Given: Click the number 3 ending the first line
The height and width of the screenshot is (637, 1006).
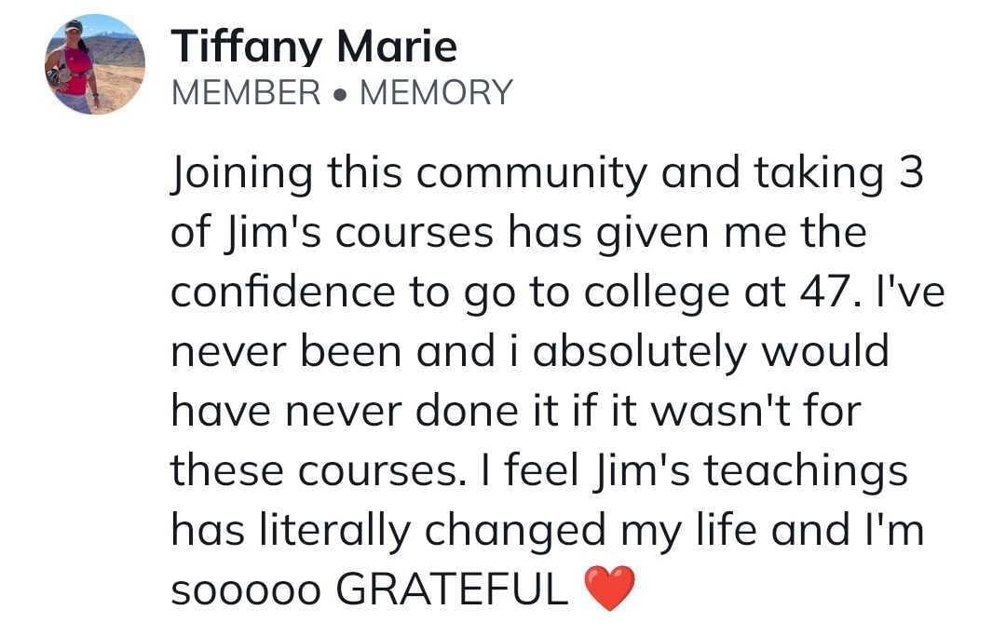Looking at the screenshot, I should tap(910, 172).
